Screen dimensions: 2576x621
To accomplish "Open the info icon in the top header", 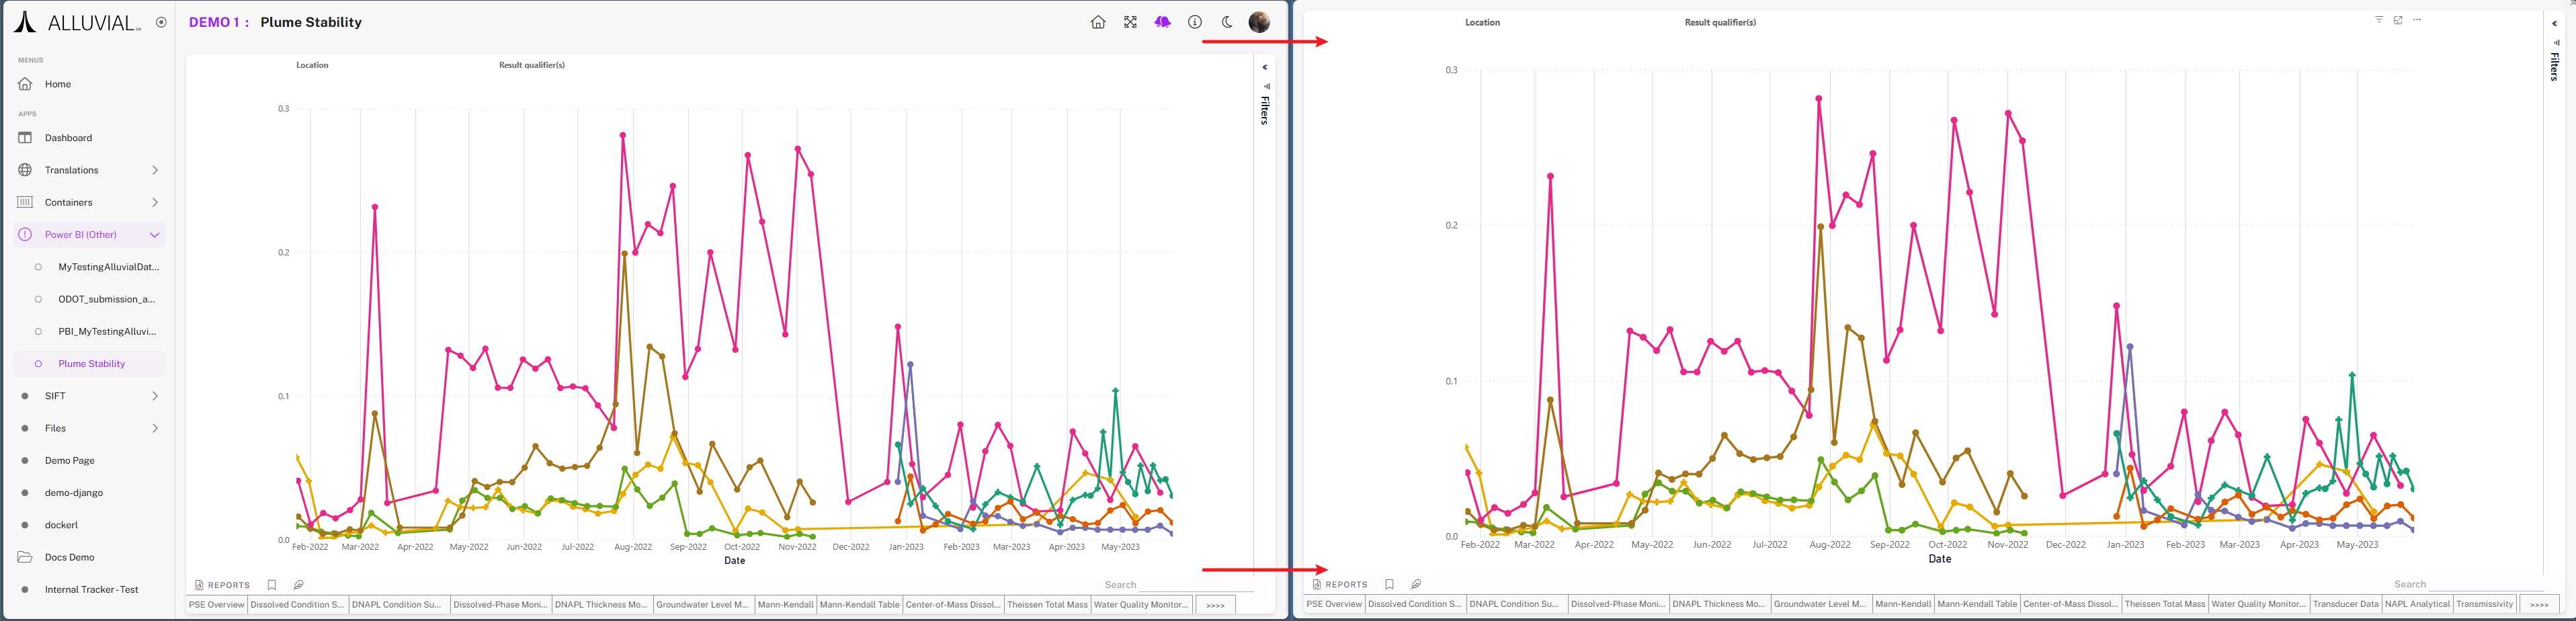I will pos(1195,22).
